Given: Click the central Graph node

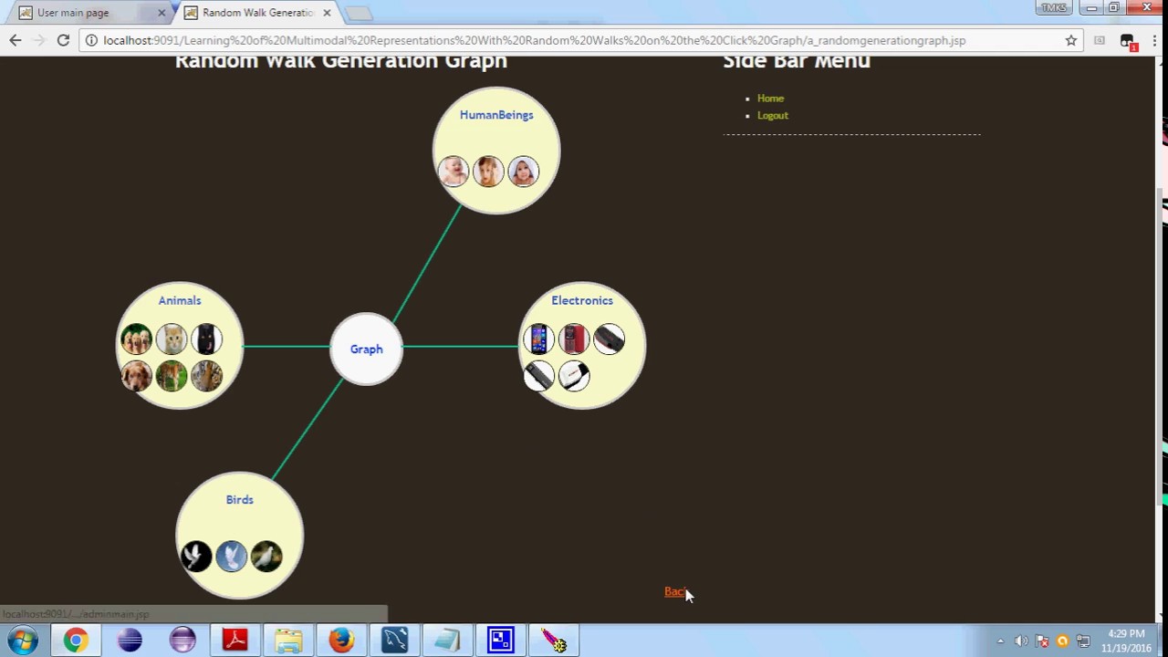Looking at the screenshot, I should point(366,349).
